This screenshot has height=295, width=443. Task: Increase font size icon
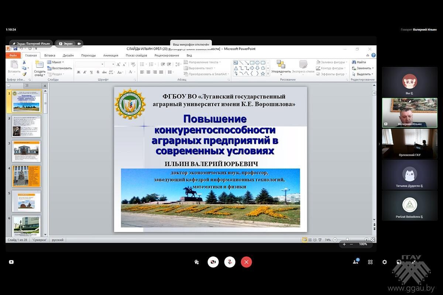tap(119, 64)
